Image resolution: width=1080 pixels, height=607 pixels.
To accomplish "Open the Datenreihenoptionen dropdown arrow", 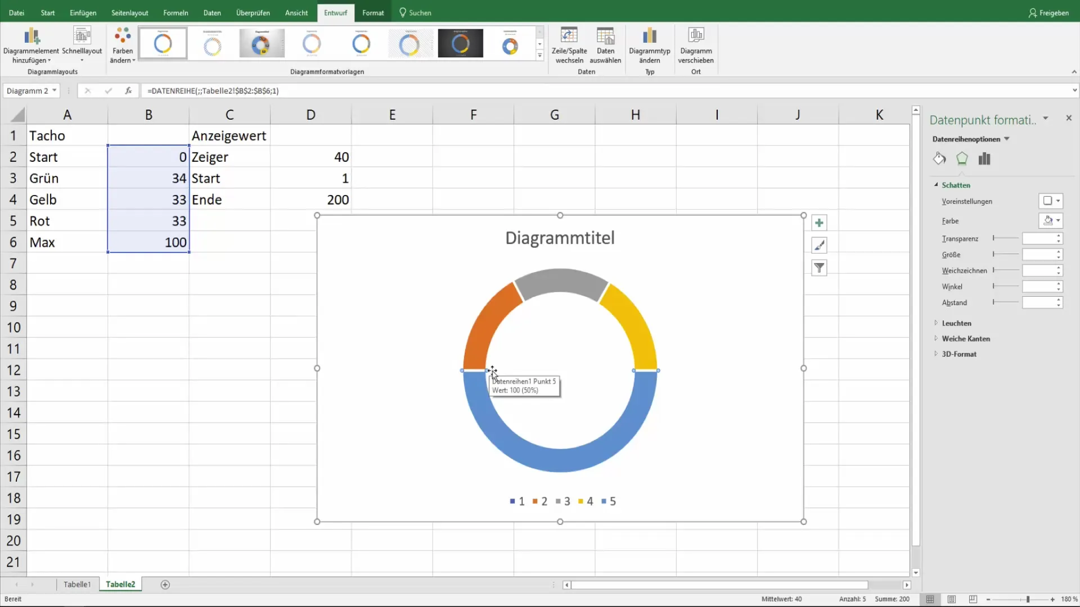I will coord(1007,139).
